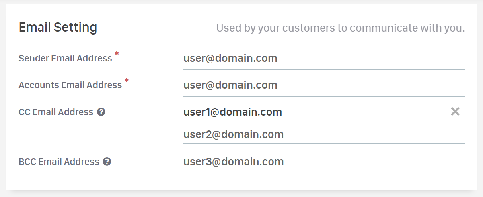
Task: Open help for CC Email Address
Action: click(101, 112)
